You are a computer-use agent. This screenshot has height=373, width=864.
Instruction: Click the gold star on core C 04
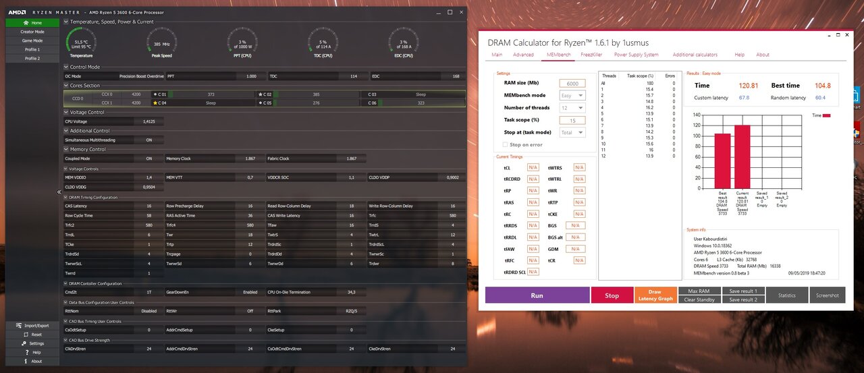pos(156,103)
